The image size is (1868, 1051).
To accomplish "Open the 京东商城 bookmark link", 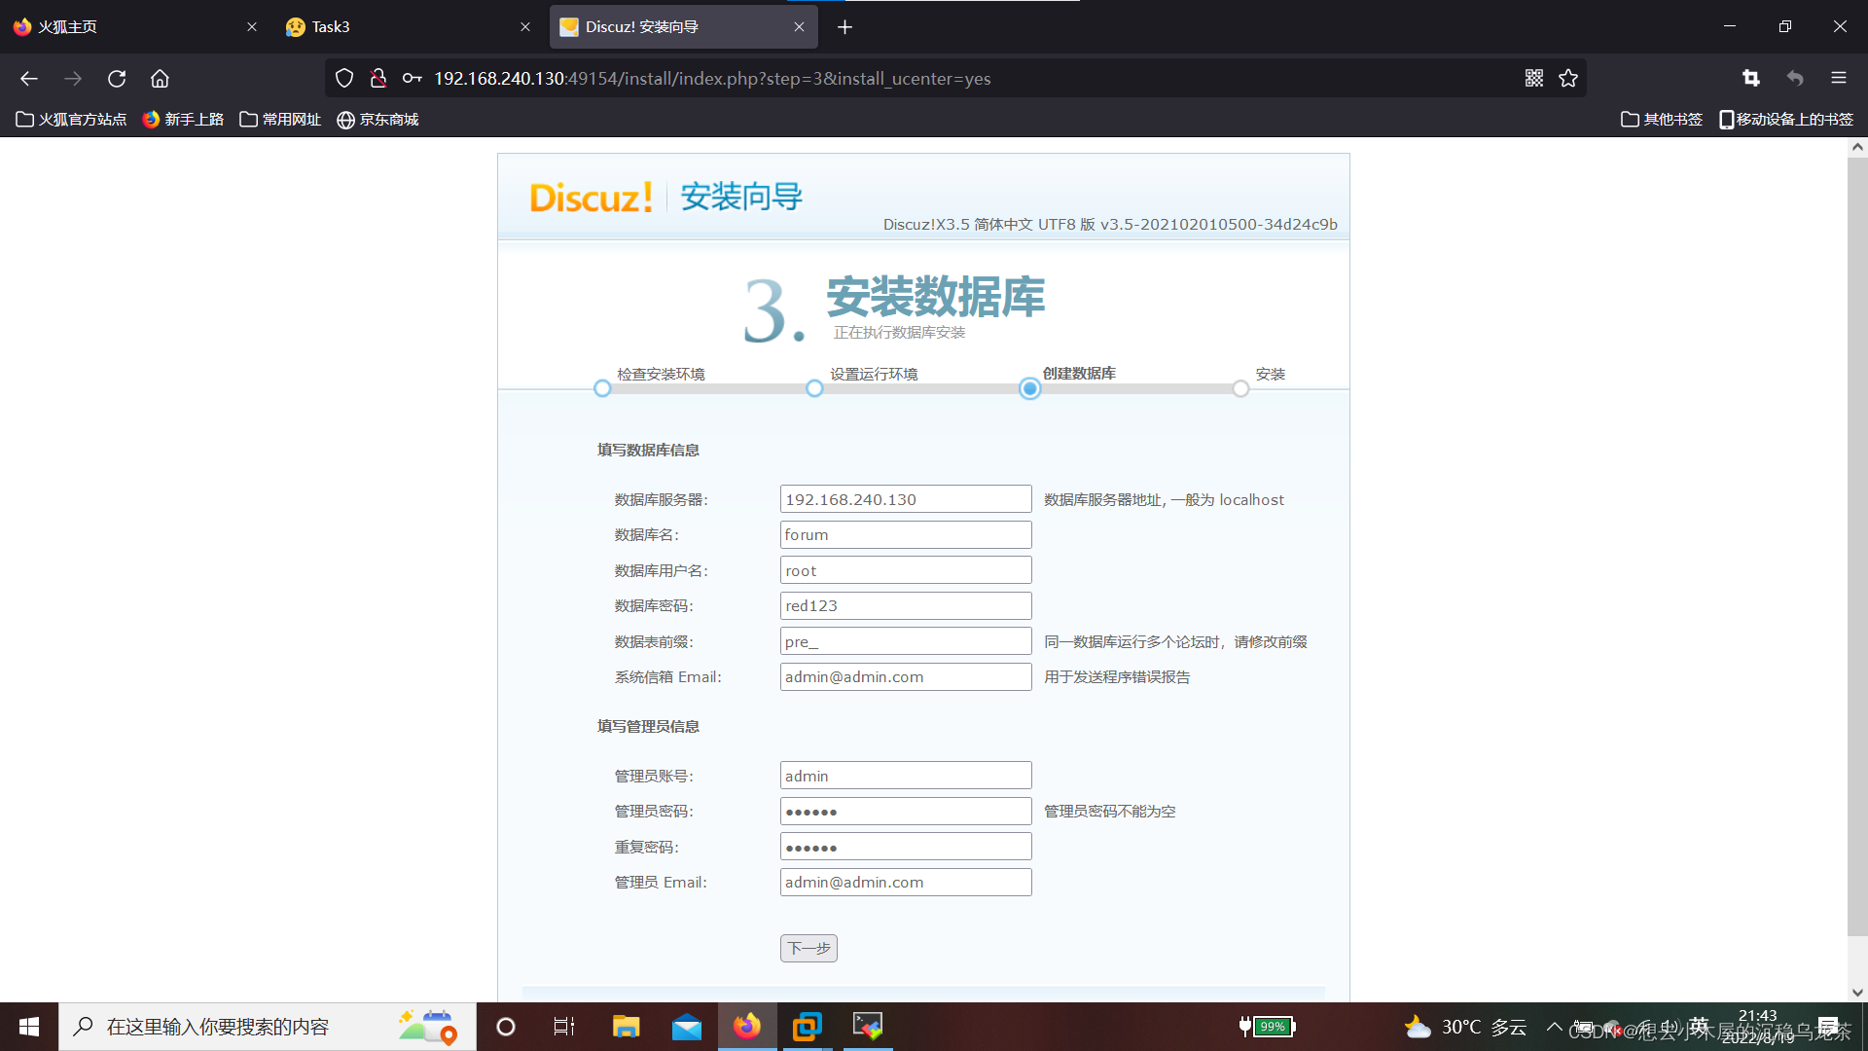I will [x=377, y=119].
